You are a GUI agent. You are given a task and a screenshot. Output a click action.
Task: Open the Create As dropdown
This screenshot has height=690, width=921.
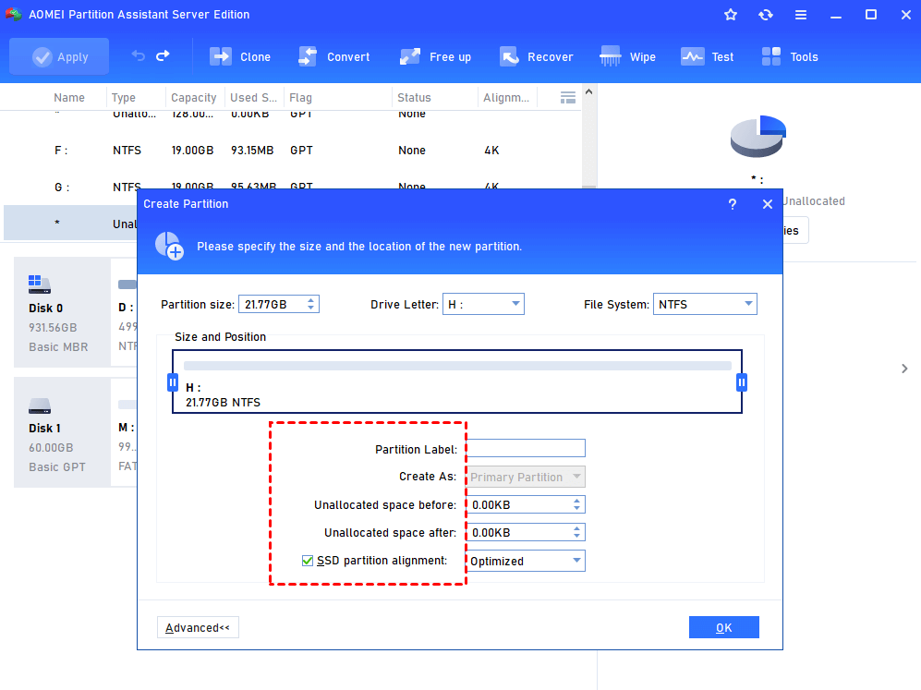click(526, 477)
